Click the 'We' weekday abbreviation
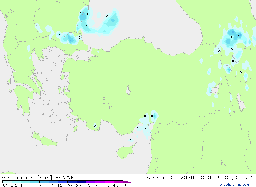 (150, 177)
